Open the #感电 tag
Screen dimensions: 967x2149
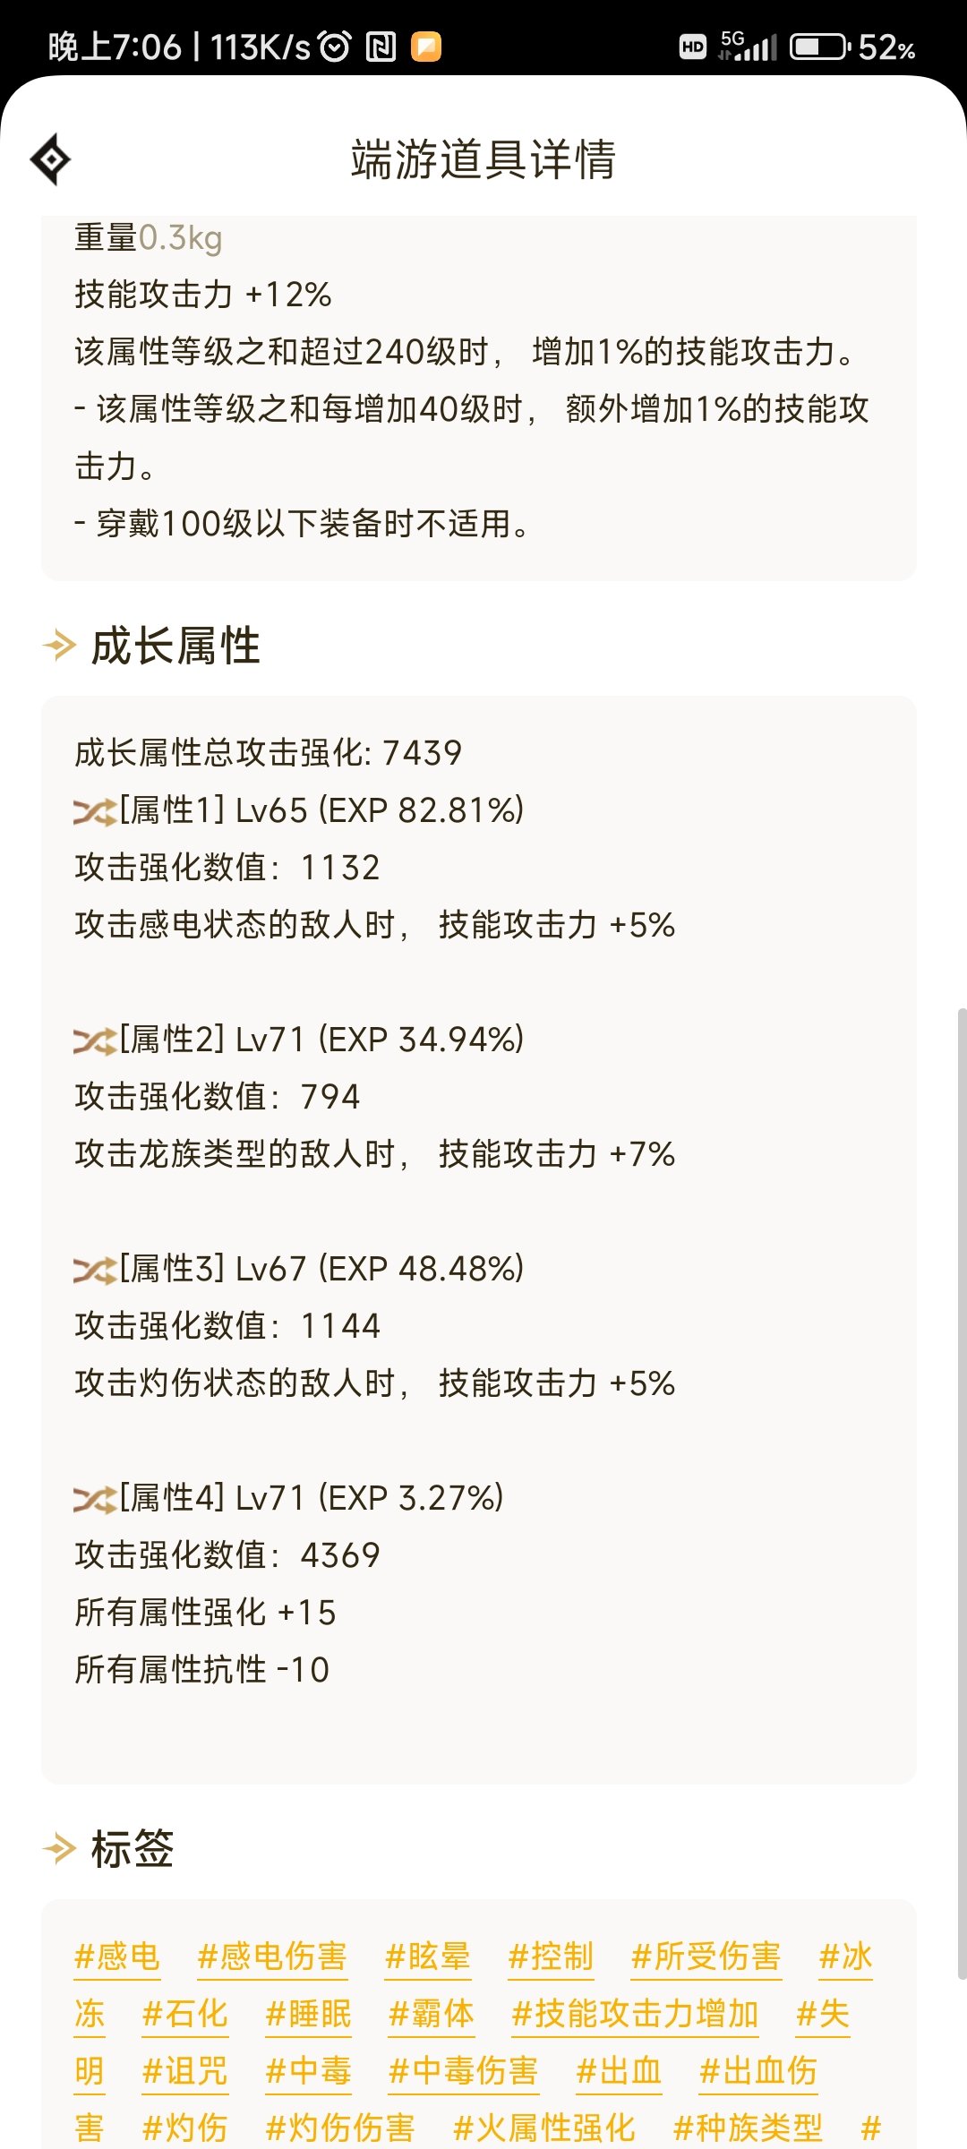click(x=117, y=1956)
